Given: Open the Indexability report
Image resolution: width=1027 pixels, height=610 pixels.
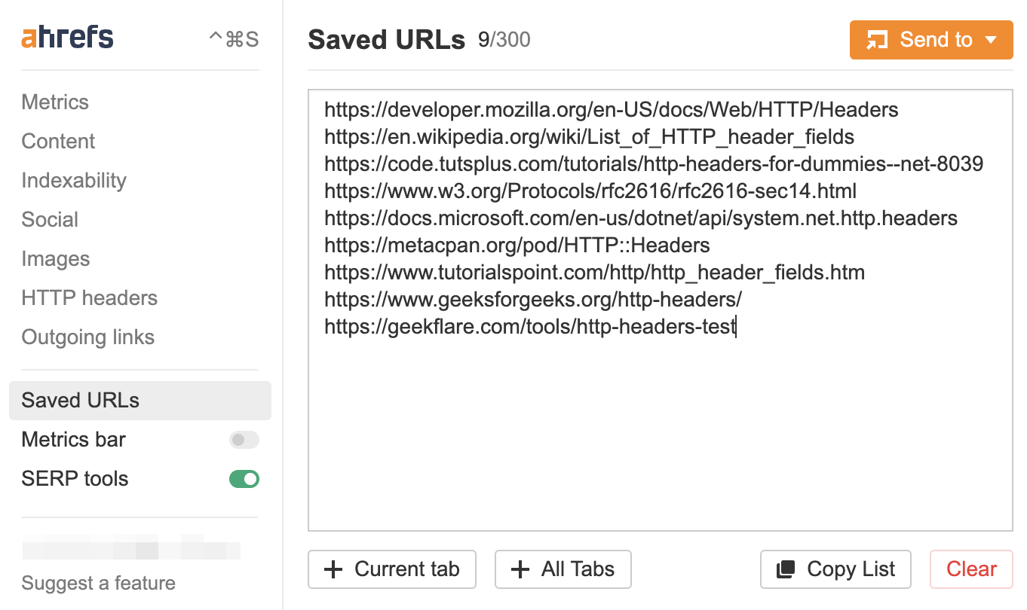Looking at the screenshot, I should 73,180.
